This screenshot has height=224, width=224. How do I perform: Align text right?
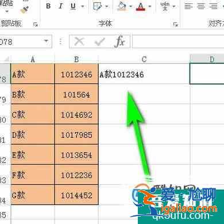pos(213,6)
